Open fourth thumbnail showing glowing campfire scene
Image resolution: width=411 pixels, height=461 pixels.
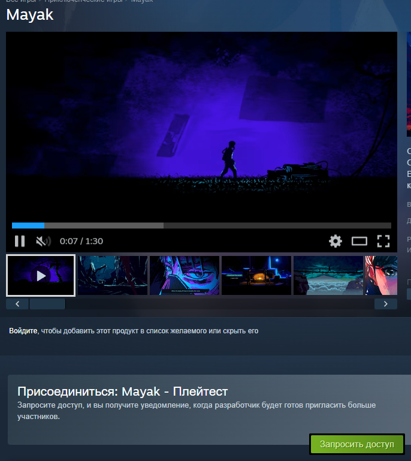(x=256, y=276)
